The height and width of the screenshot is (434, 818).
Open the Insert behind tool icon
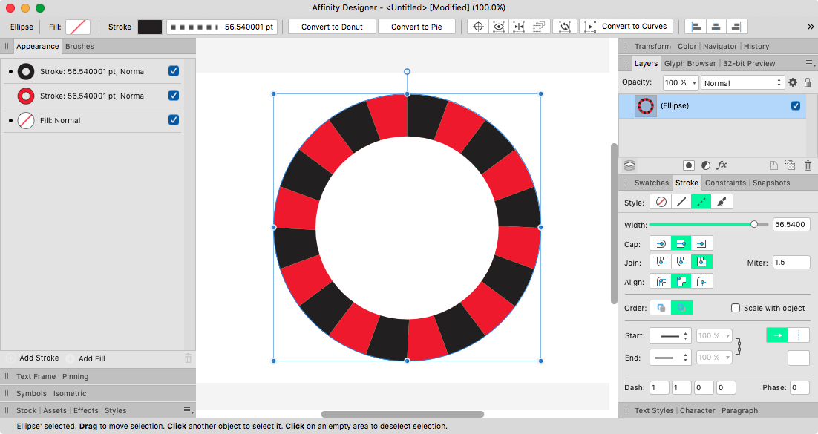[x=540, y=26]
